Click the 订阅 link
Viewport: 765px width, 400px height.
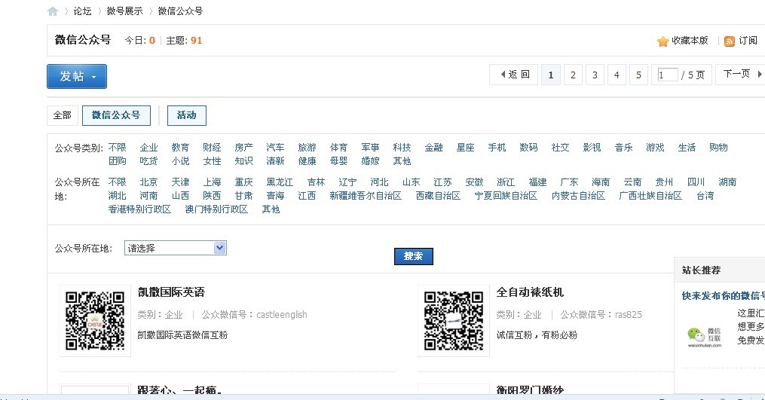click(748, 41)
